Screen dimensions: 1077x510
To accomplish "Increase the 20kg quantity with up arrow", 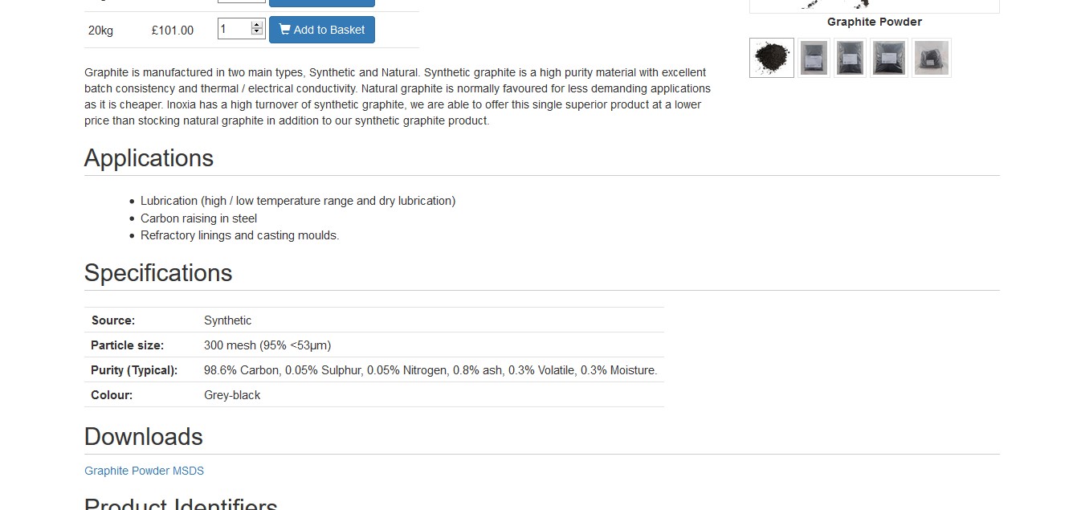I will coord(257,25).
